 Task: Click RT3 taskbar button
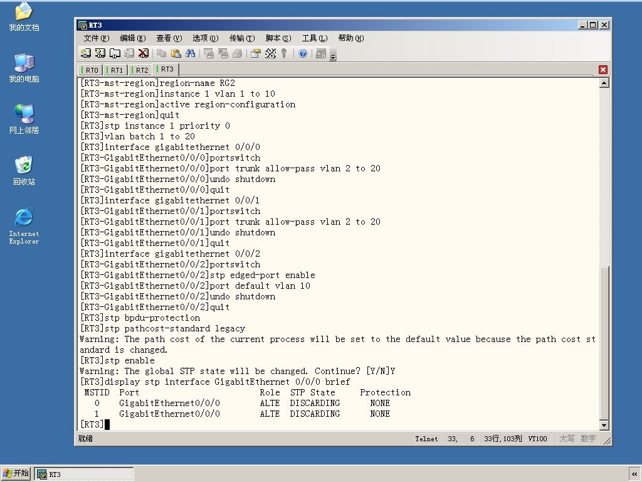[84, 474]
